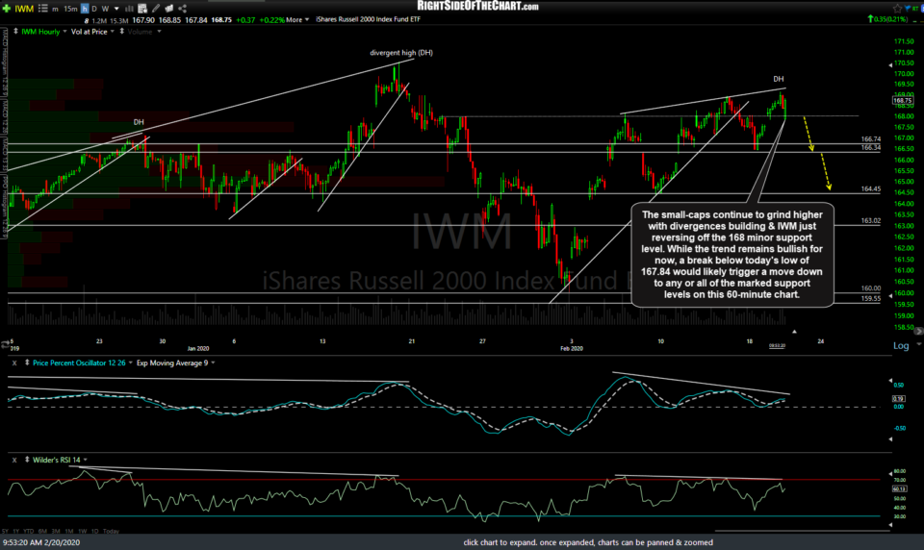Click the 60.13 RSI value tag

pos(899,488)
